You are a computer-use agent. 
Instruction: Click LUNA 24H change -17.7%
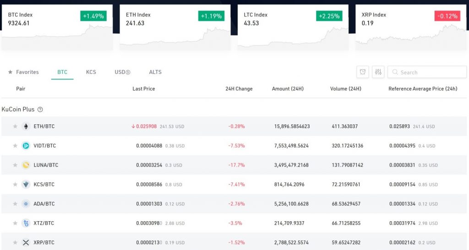(237, 165)
